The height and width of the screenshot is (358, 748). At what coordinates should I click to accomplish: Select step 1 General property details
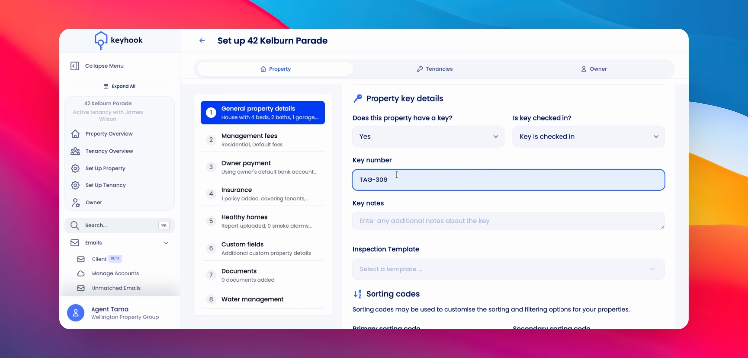point(263,113)
